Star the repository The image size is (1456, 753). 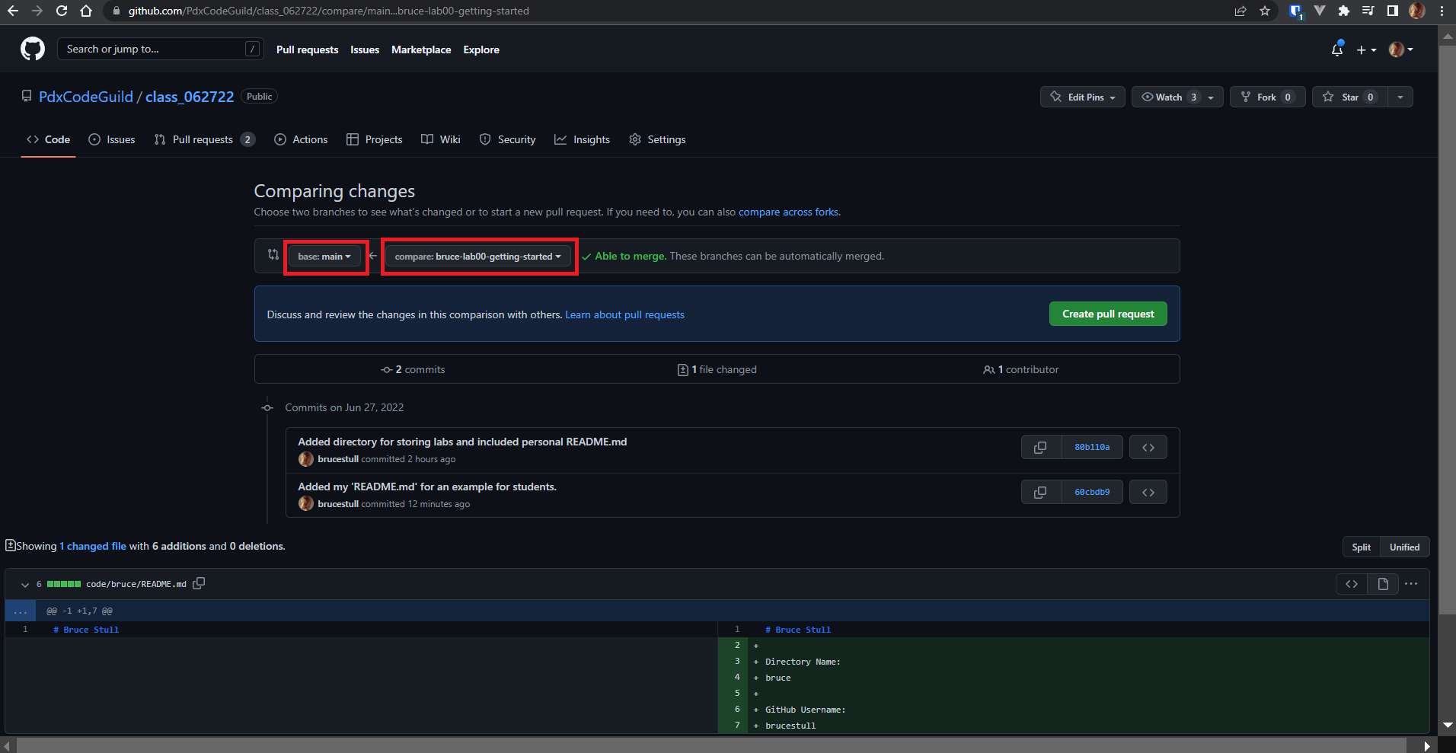coord(1349,97)
